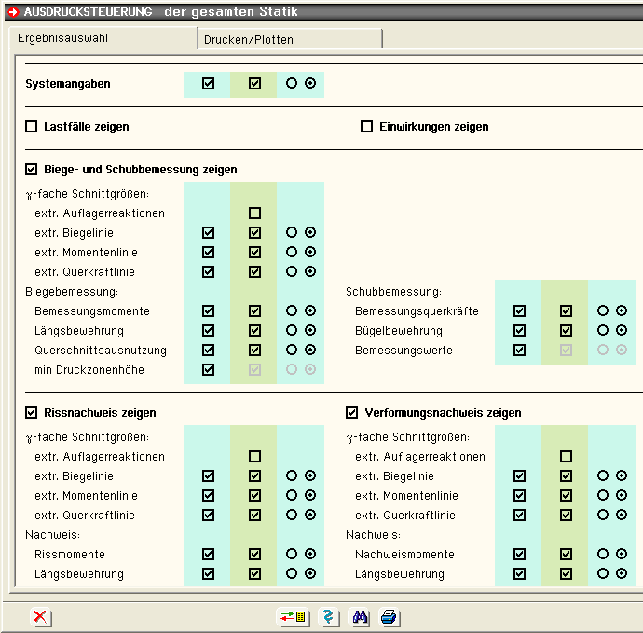Open help with the question mark icon

[327, 616]
